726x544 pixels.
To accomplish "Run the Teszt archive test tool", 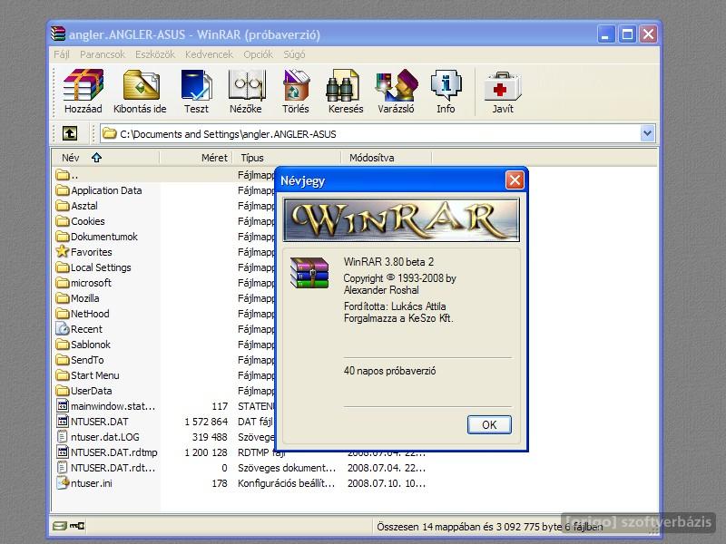I will (196, 92).
